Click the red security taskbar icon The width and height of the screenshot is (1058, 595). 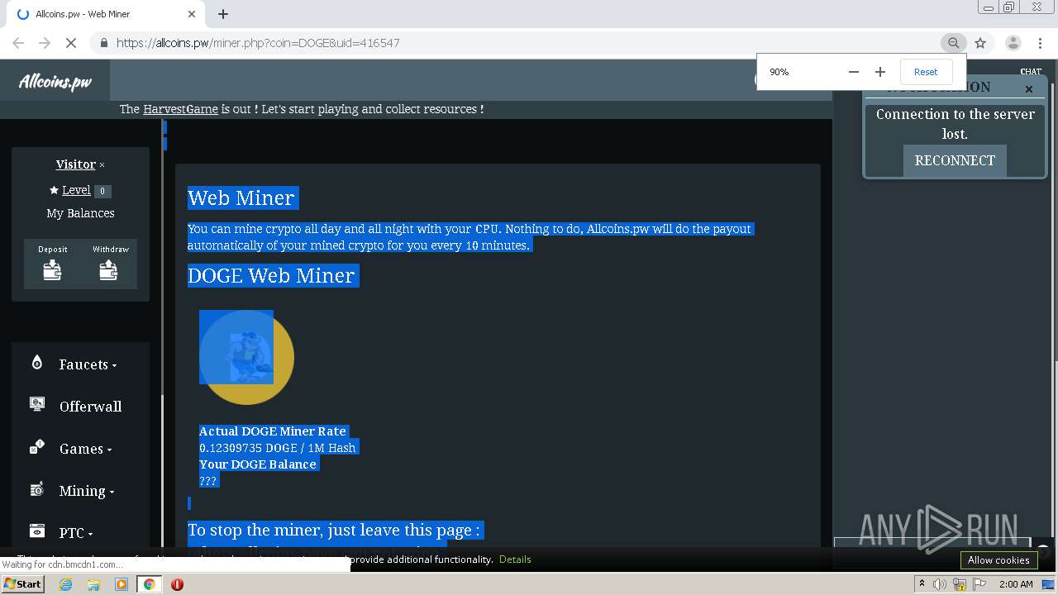click(177, 584)
